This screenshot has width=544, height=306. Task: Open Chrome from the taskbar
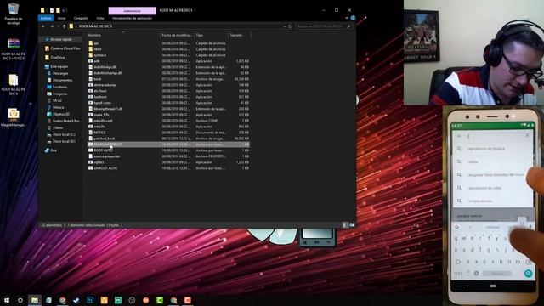tap(62, 300)
